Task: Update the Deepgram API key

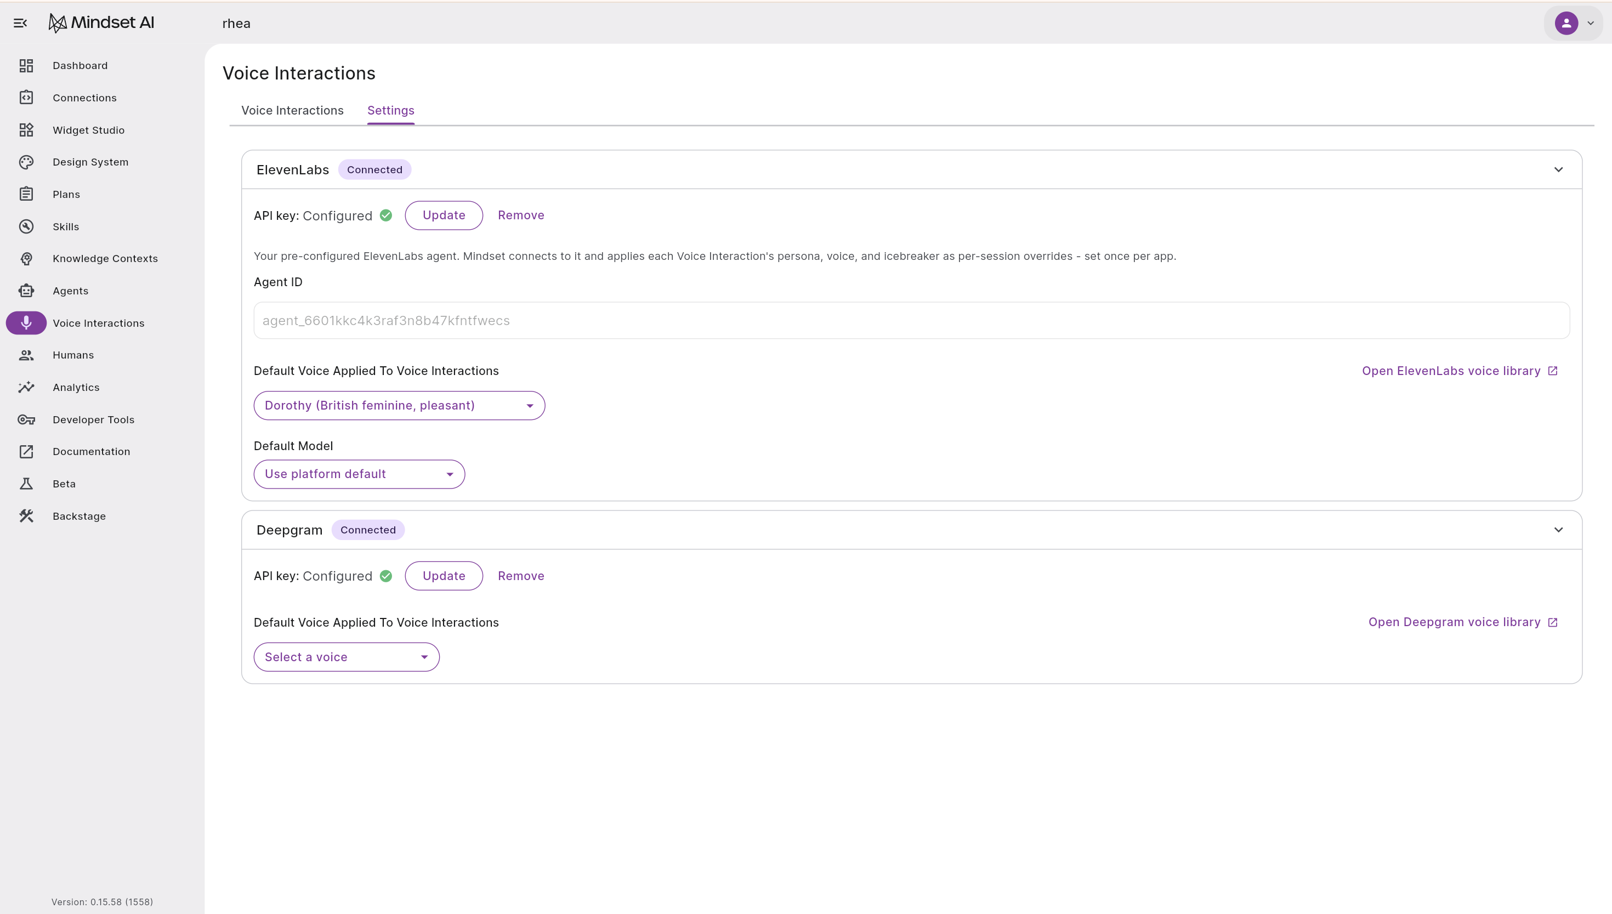Action: point(444,576)
